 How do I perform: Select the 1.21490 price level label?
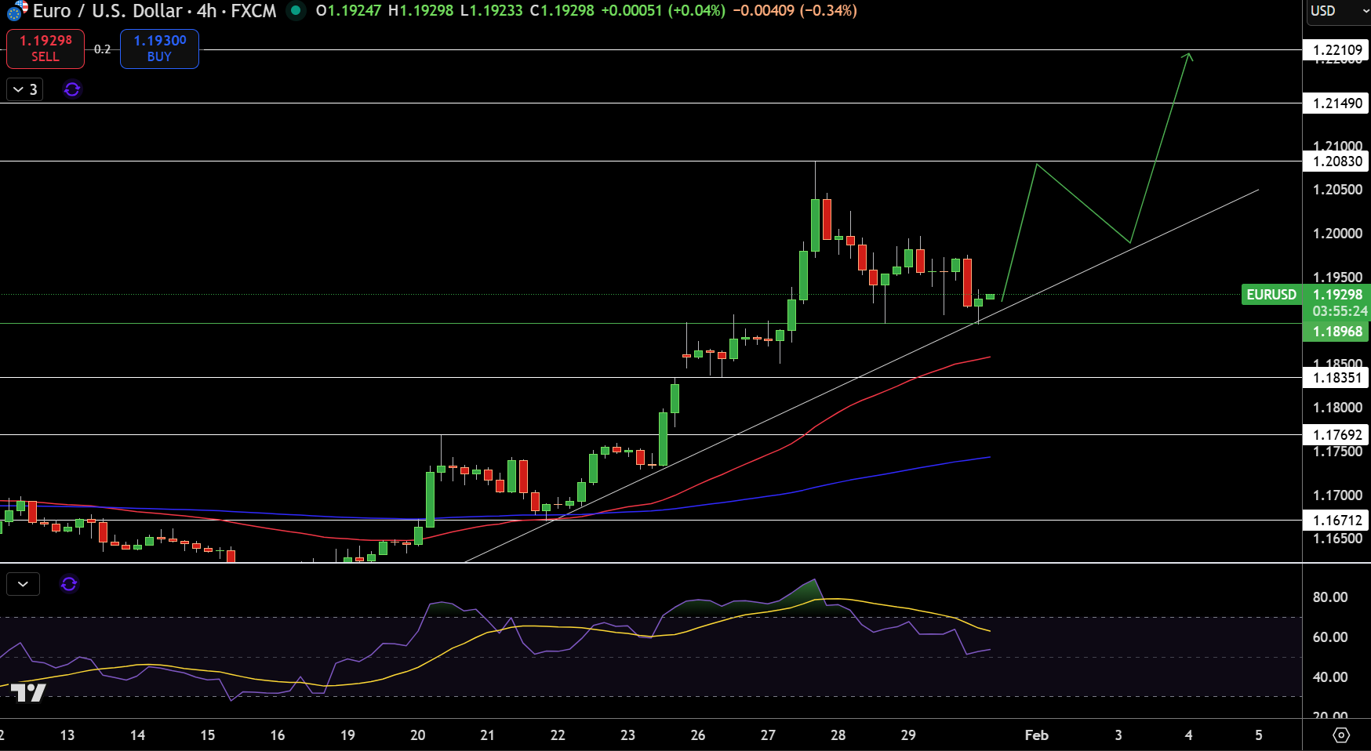coord(1336,103)
